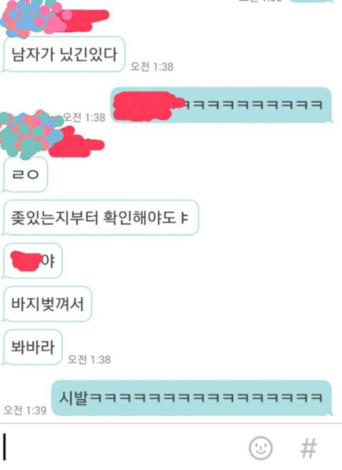Tap the hashtag search icon

[309, 448]
